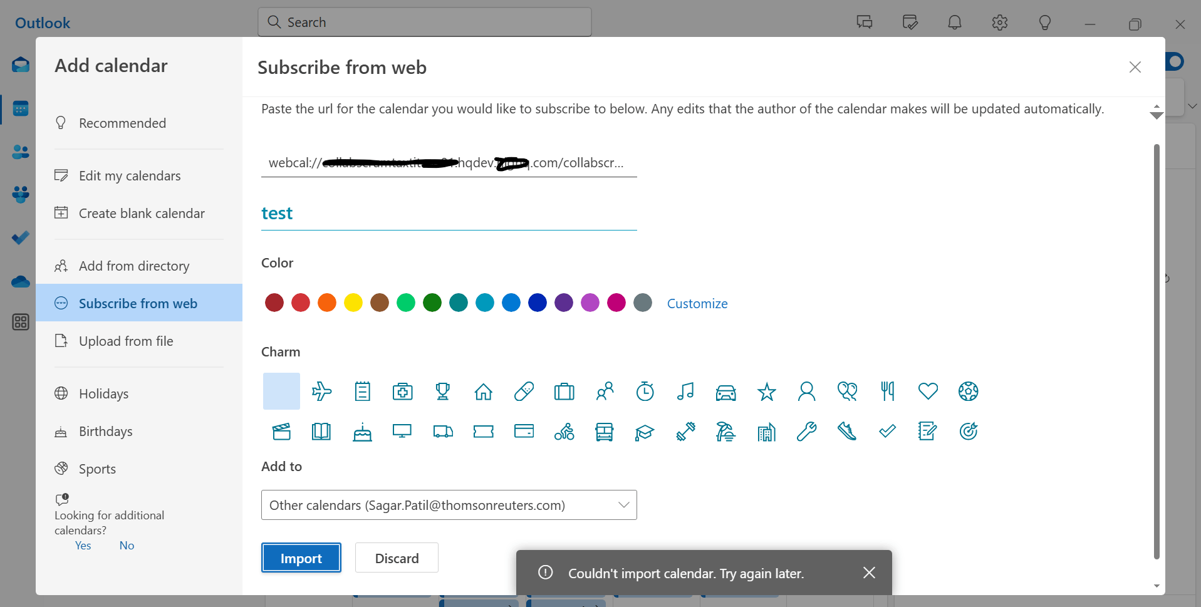
Task: Choose the yellow color swatch
Action: pos(353,303)
